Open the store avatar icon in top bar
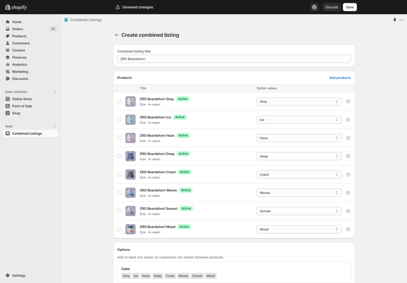The height and width of the screenshot is (283, 407). click(x=314, y=7)
